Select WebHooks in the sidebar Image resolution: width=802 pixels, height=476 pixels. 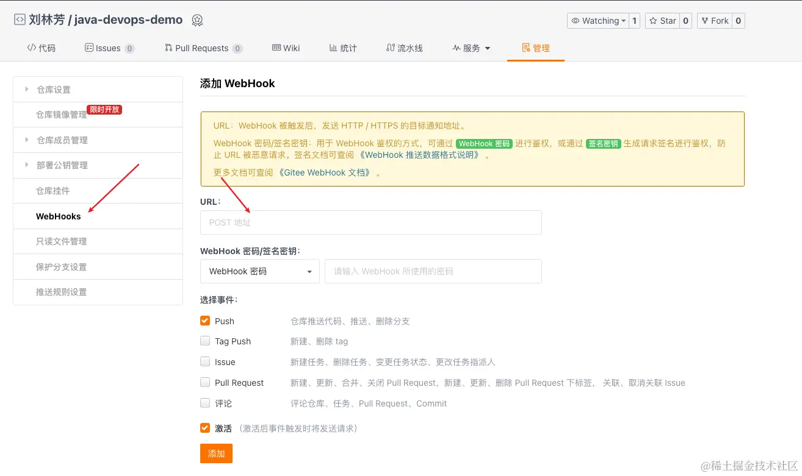click(98, 216)
